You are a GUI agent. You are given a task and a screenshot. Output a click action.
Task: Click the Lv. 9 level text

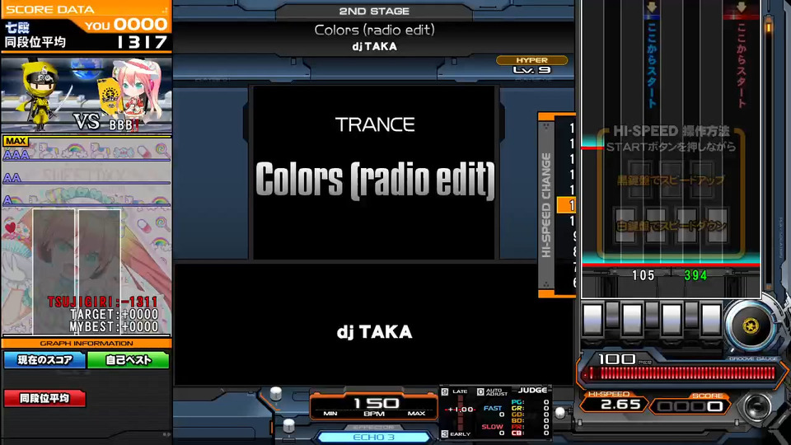tap(531, 70)
